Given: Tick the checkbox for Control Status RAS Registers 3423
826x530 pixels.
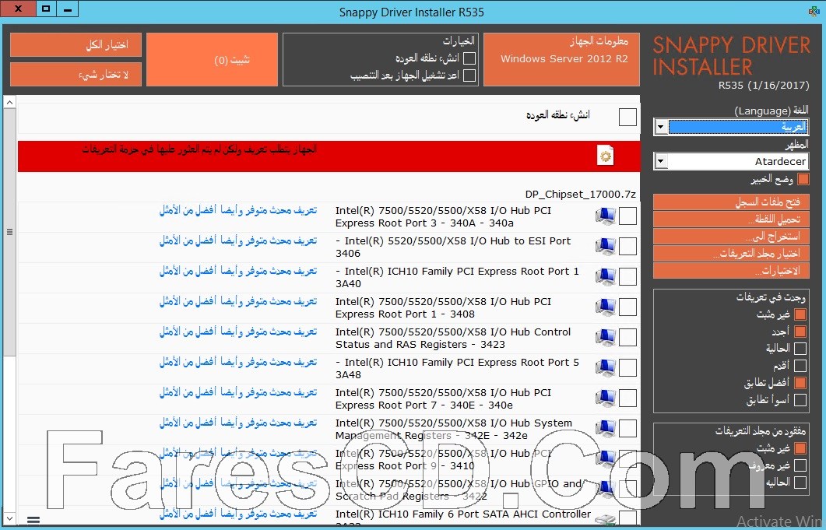Looking at the screenshot, I should pyautogui.click(x=627, y=338).
